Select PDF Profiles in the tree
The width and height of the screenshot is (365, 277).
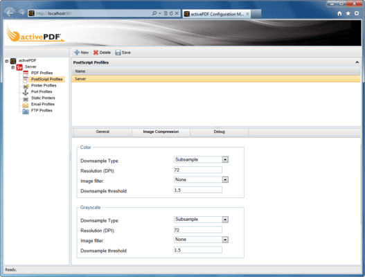pos(42,73)
